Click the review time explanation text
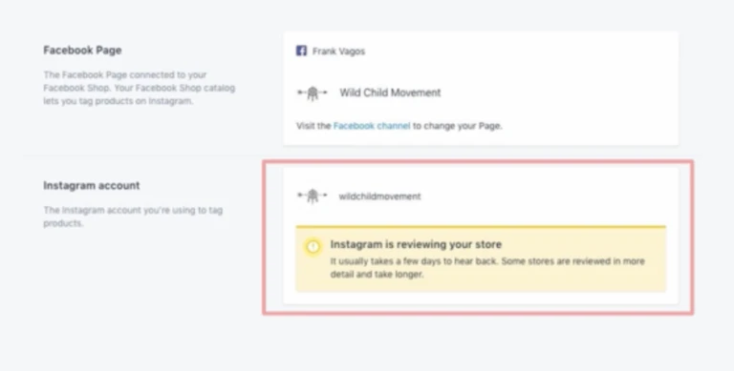The height and width of the screenshot is (371, 734). pyautogui.click(x=487, y=268)
